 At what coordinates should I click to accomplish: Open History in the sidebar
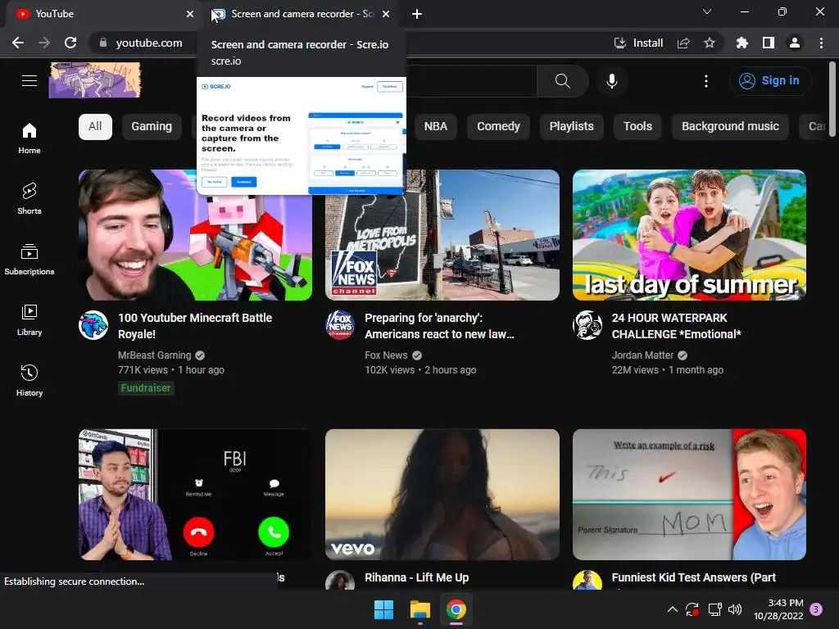pos(29,380)
